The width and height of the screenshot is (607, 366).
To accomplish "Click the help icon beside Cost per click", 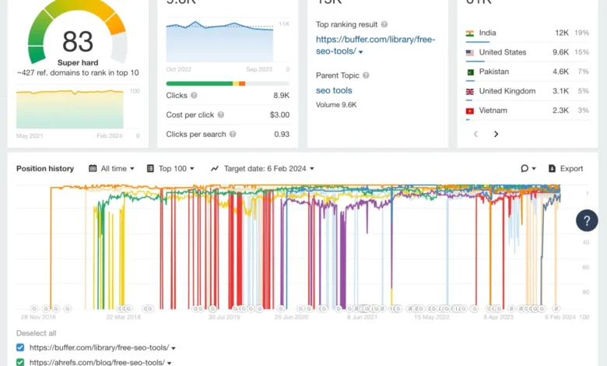I will (x=221, y=115).
